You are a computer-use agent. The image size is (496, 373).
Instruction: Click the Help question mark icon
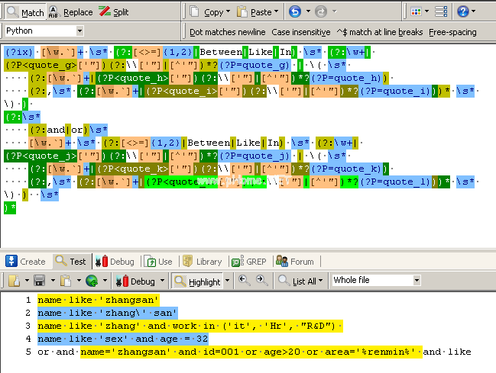pos(462,12)
